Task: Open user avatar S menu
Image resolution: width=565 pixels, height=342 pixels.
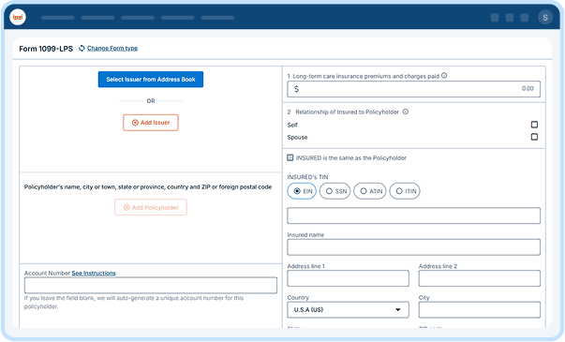Action: [x=545, y=17]
